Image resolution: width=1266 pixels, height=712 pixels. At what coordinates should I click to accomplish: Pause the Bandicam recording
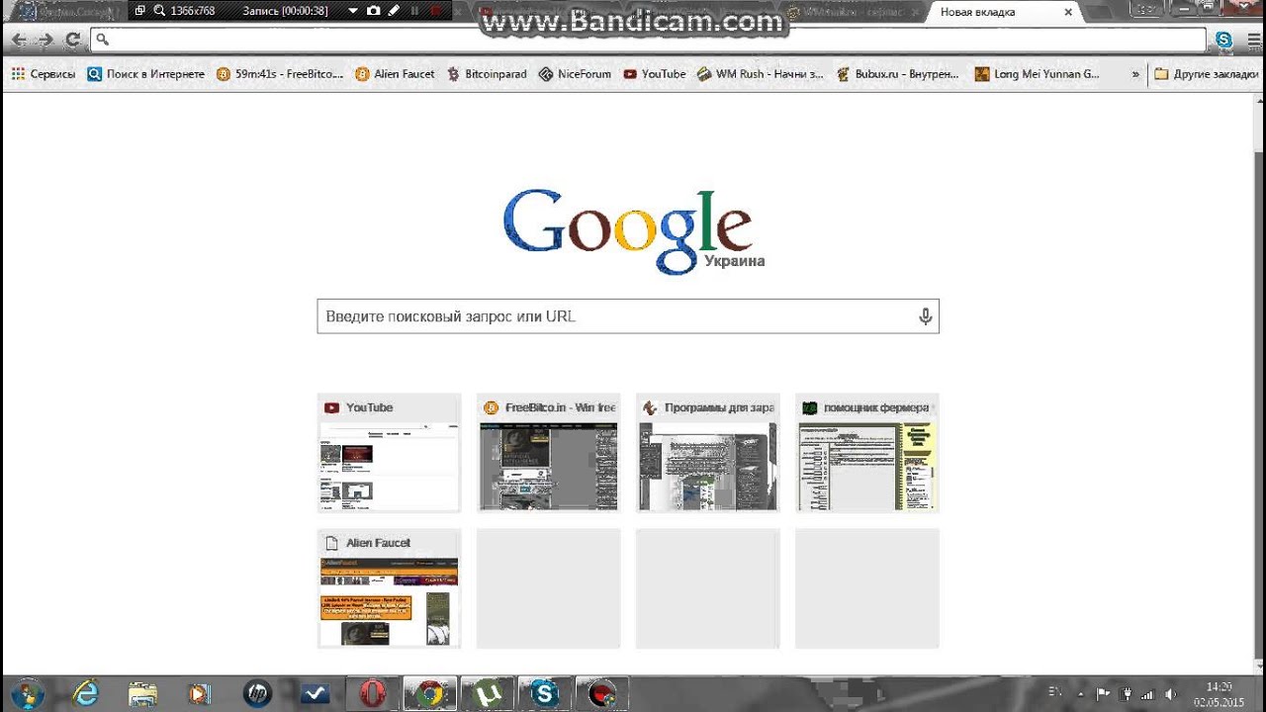[x=414, y=11]
